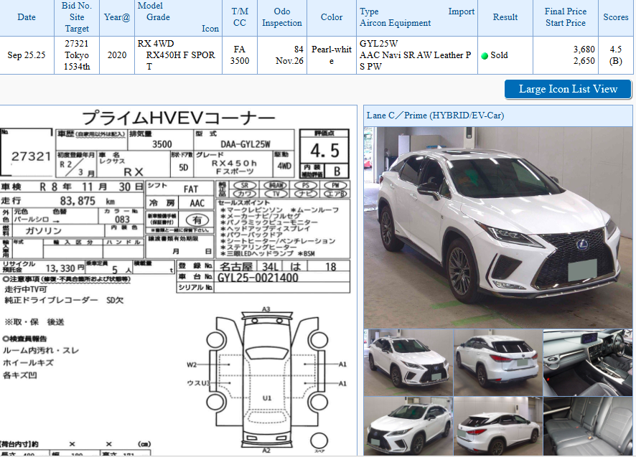Click the Import label in Type header
The image size is (636, 457).
click(x=462, y=11)
